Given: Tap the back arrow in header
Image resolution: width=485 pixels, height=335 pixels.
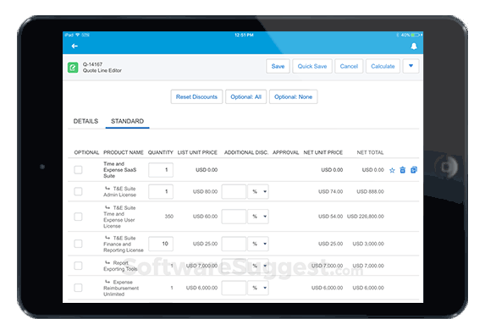Looking at the screenshot, I should click(74, 46).
